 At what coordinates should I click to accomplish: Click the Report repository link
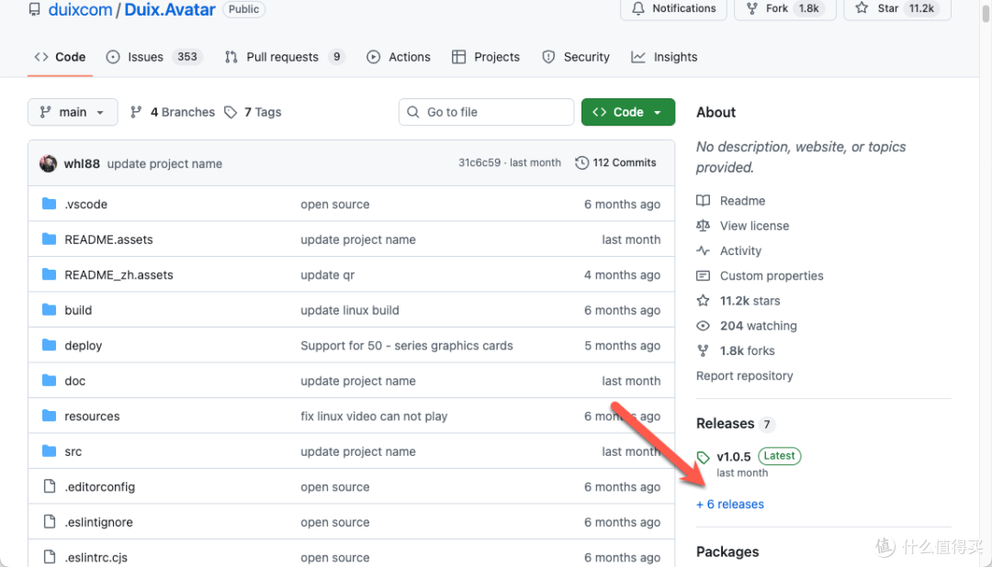pyautogui.click(x=745, y=376)
